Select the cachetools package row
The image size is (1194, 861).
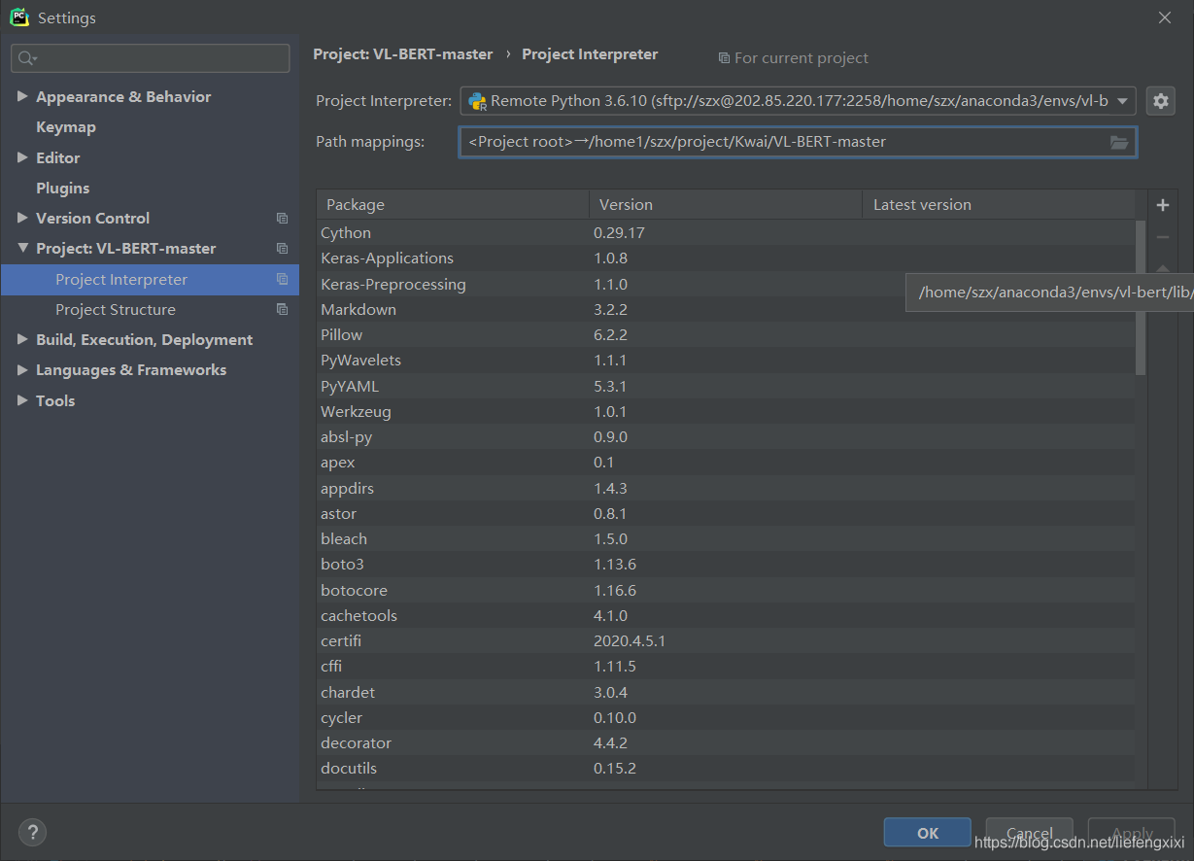coord(726,616)
